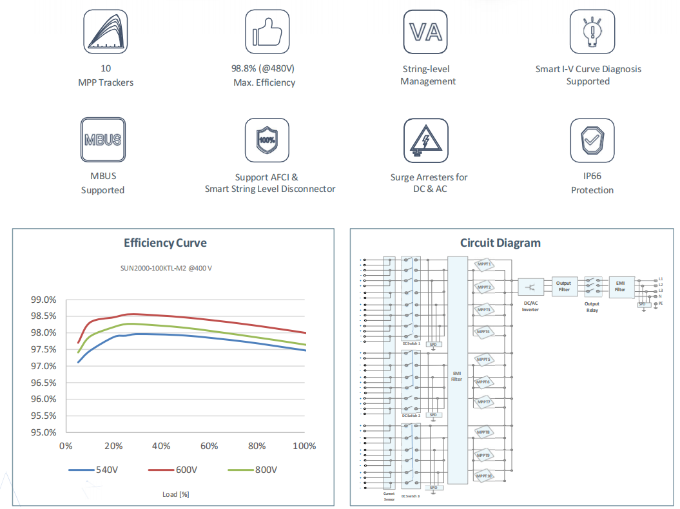Viewport: 680px width, 509px height.
Task: Click the "MPP Trackers" text label
Action: (106, 82)
